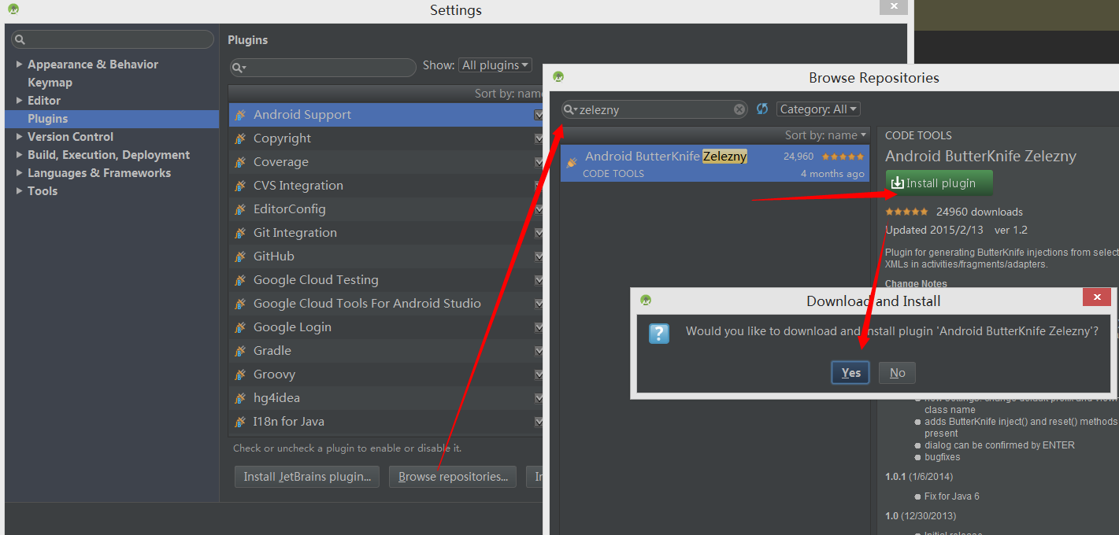Clear the zelezny search text
Viewport: 1119px width, 535px height.
pos(739,109)
